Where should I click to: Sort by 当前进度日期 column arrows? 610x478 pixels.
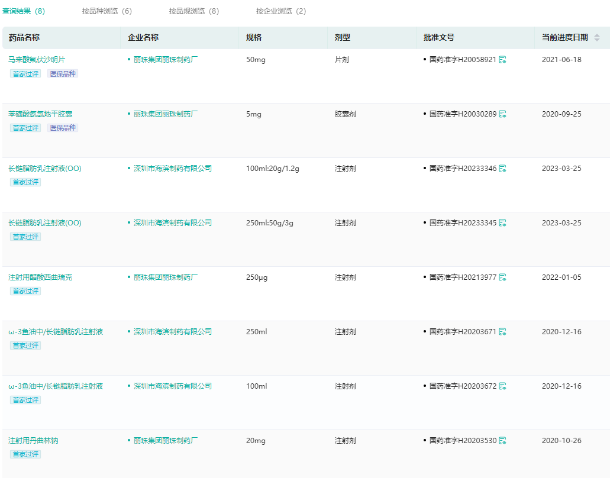pos(596,38)
